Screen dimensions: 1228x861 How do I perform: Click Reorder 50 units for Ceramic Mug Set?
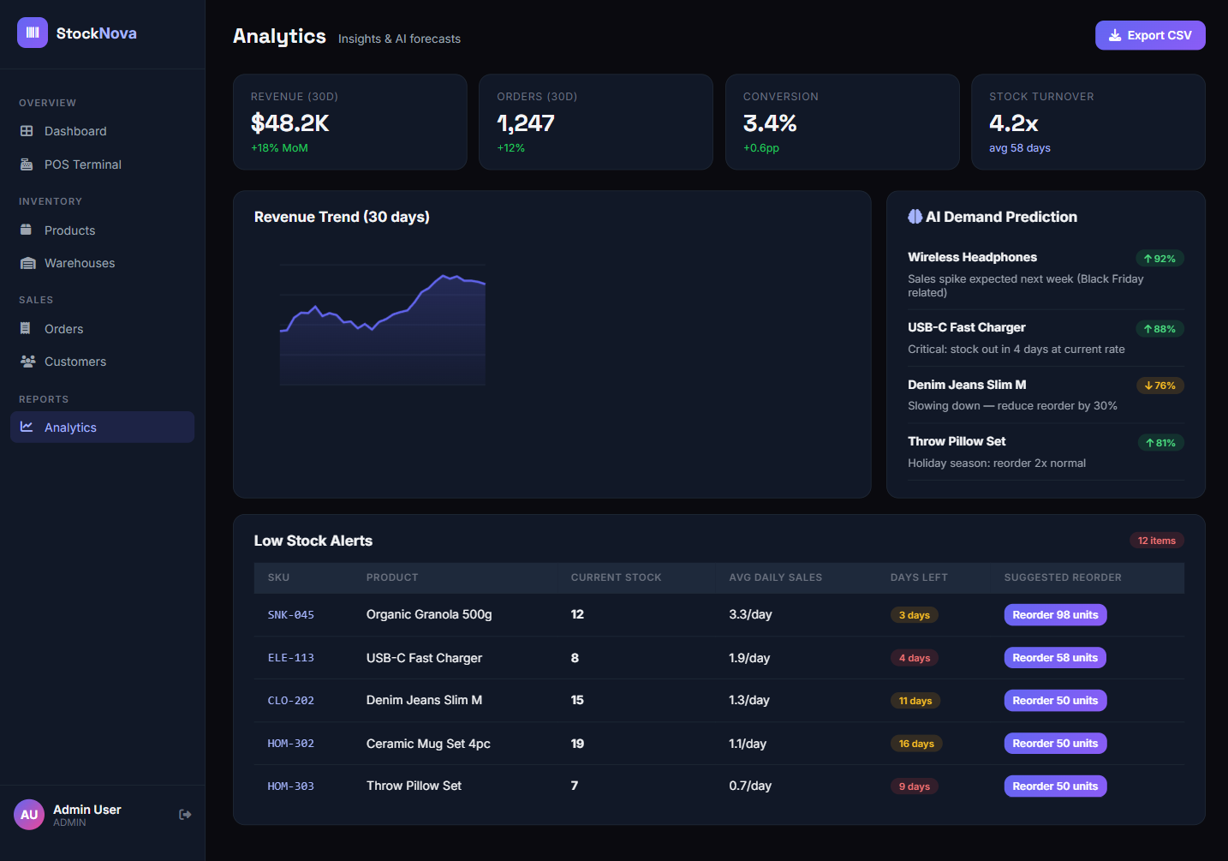pyautogui.click(x=1055, y=744)
